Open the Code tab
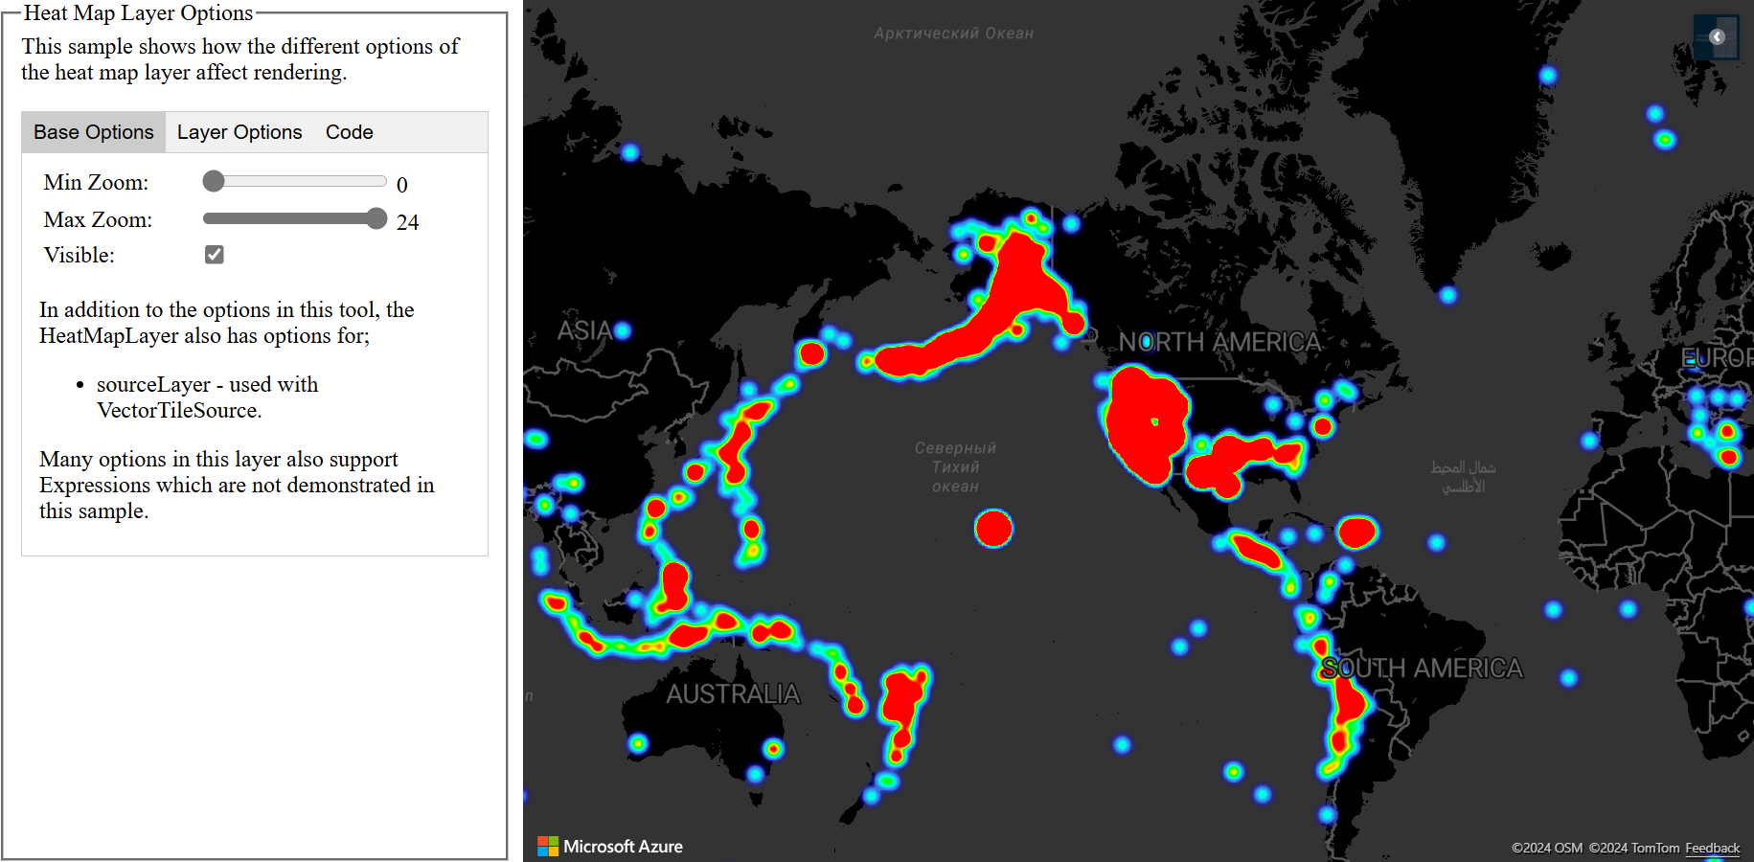 point(349,131)
